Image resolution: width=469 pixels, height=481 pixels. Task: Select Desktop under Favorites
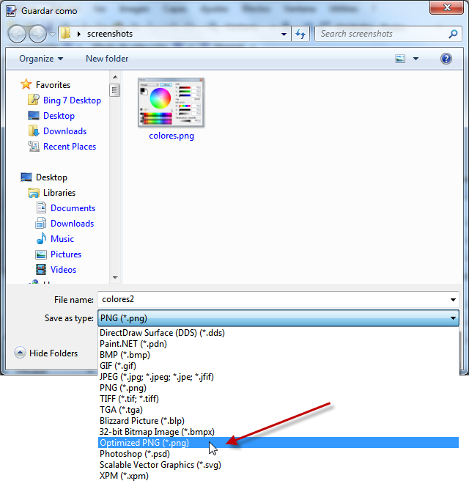[x=59, y=116]
